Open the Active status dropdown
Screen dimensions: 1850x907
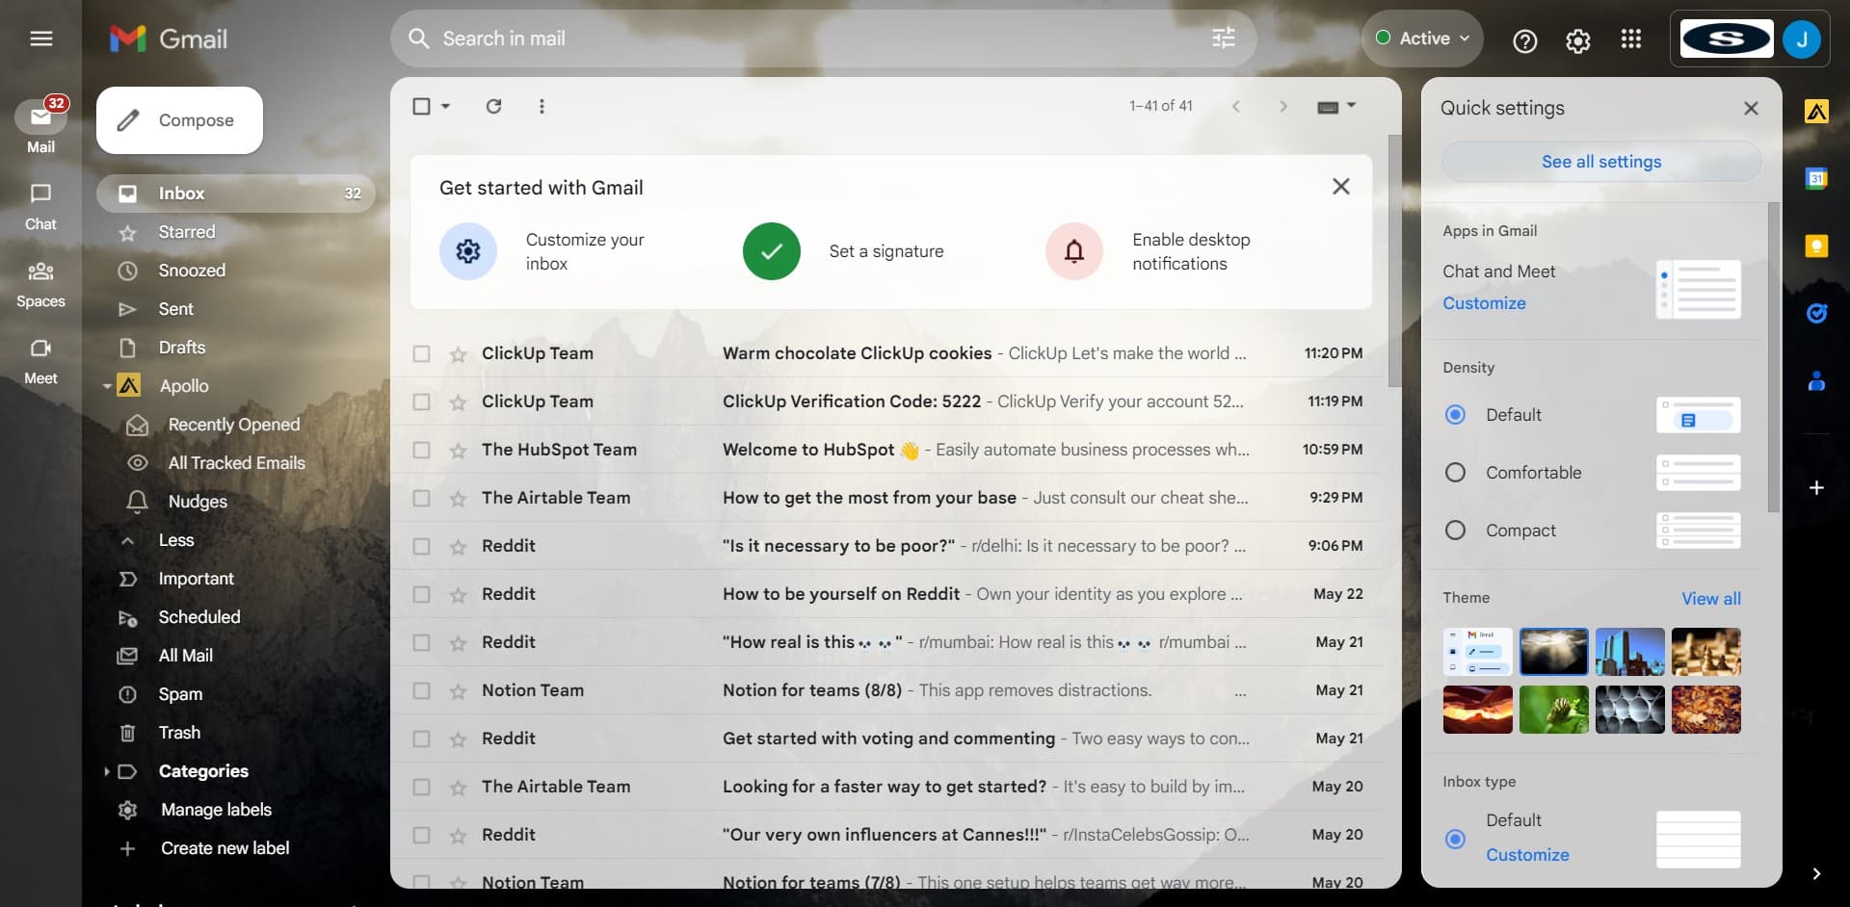click(x=1422, y=39)
